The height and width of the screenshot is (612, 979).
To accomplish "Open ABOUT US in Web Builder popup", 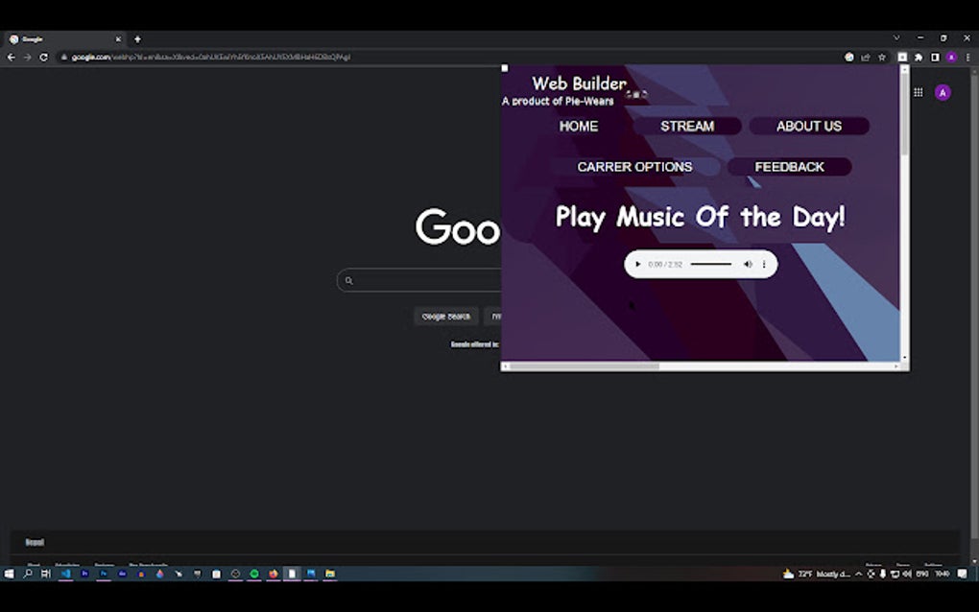I will (808, 126).
